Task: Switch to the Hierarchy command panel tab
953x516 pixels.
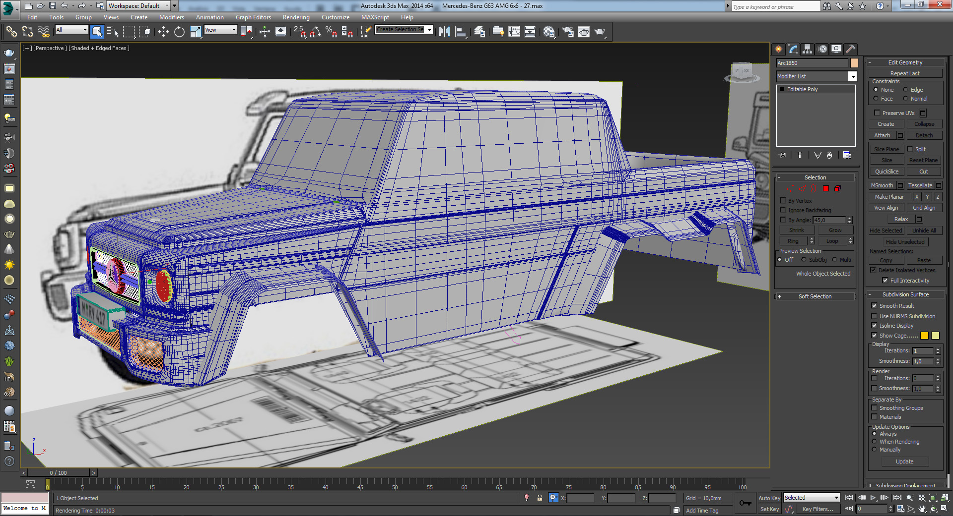Action: pyautogui.click(x=808, y=49)
